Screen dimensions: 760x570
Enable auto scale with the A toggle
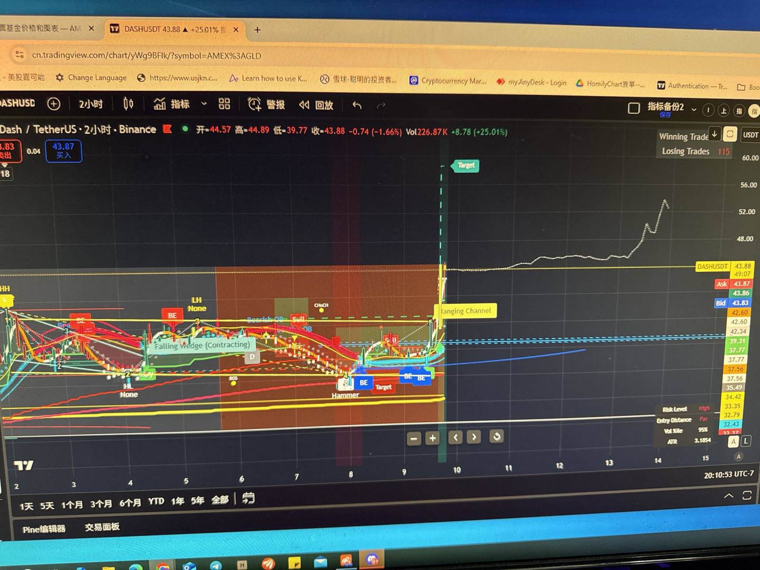(733, 442)
